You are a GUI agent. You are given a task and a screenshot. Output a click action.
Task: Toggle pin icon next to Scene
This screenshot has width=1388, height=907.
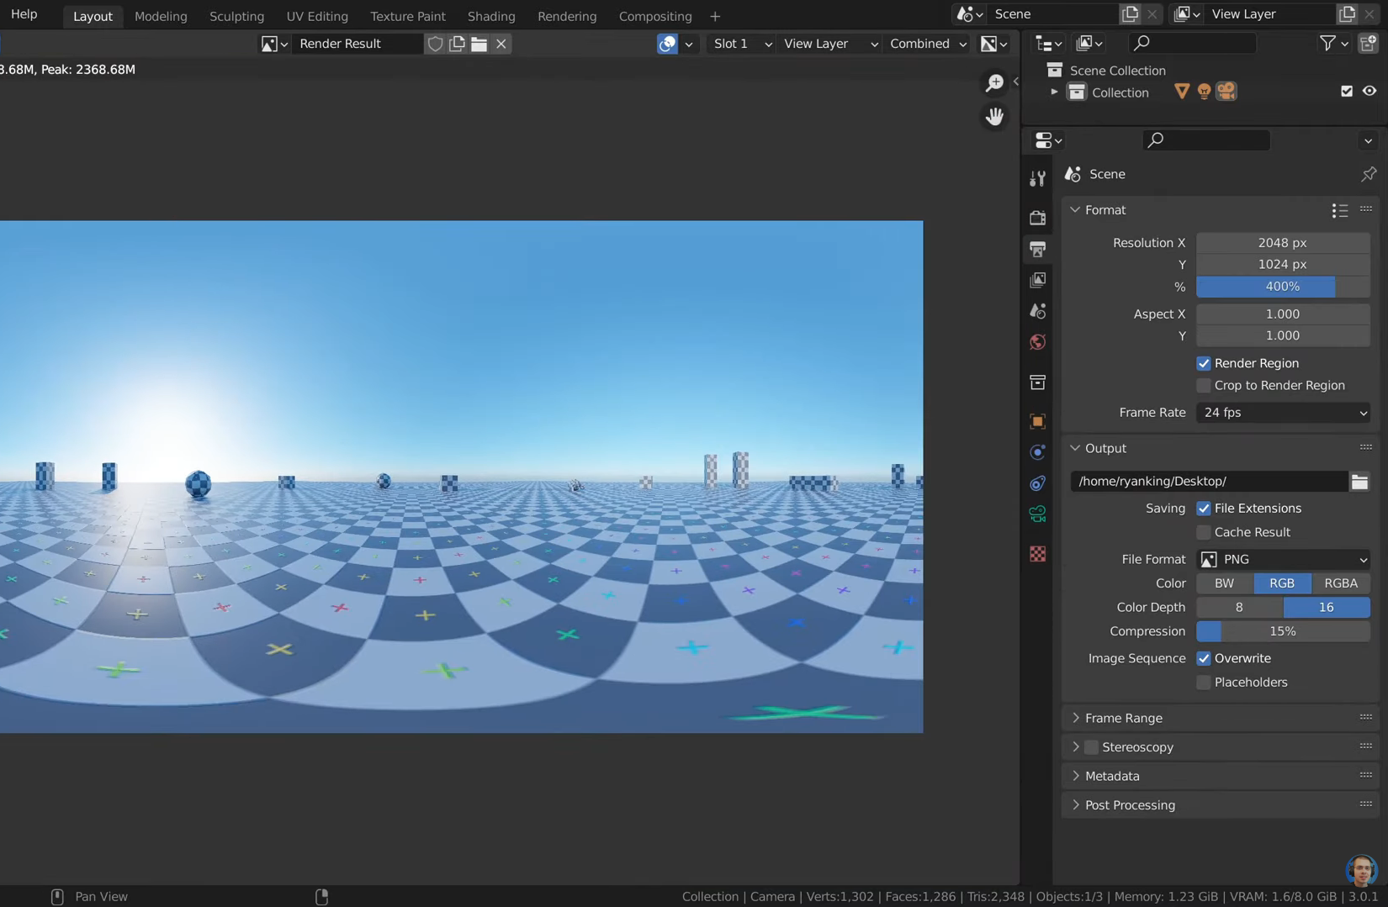(1369, 174)
